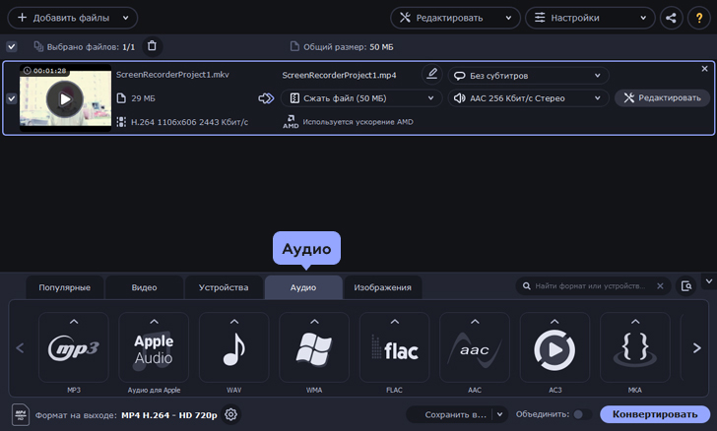Toggle the select all files checkbox

[x=12, y=46]
